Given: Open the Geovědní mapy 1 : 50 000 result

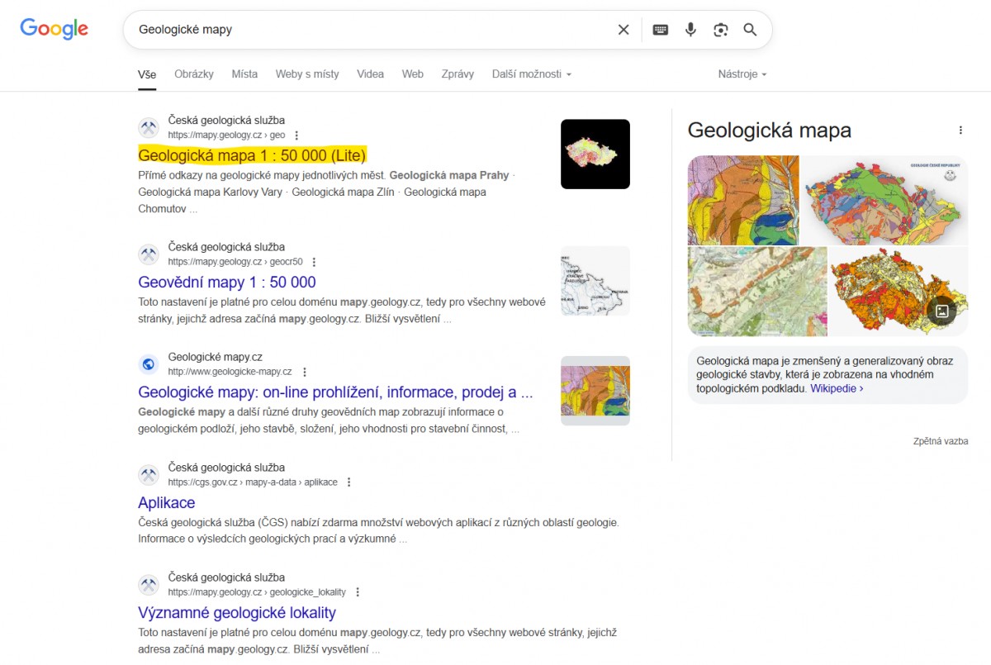Looking at the screenshot, I should 227,283.
